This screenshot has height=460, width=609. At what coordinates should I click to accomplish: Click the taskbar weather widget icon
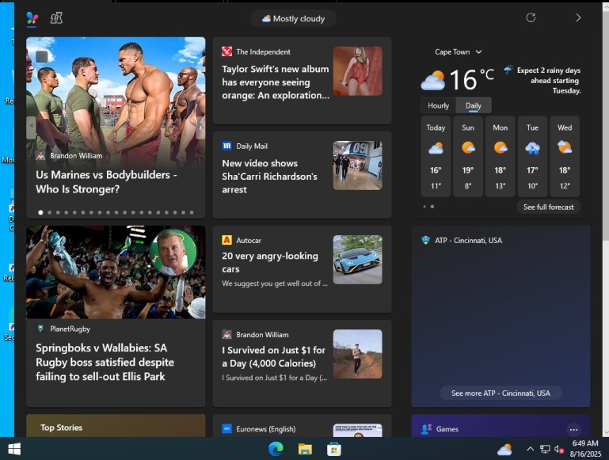504,450
